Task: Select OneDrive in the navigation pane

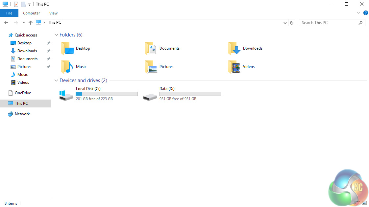Action: tap(23, 93)
